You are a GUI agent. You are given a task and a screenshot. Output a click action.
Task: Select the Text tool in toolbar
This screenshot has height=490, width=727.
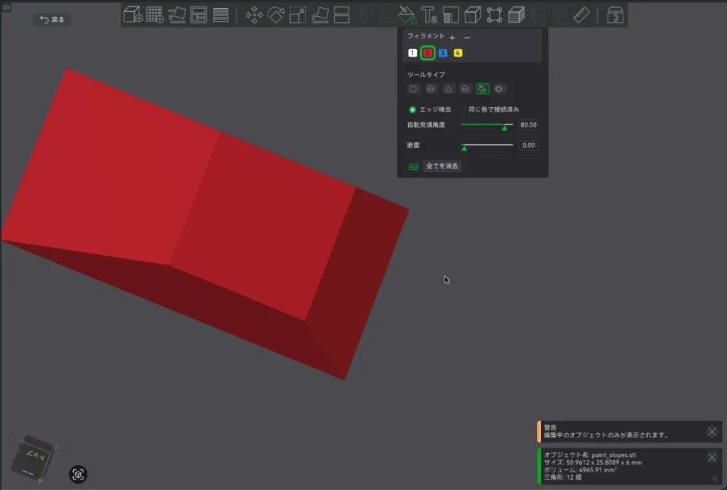[429, 15]
